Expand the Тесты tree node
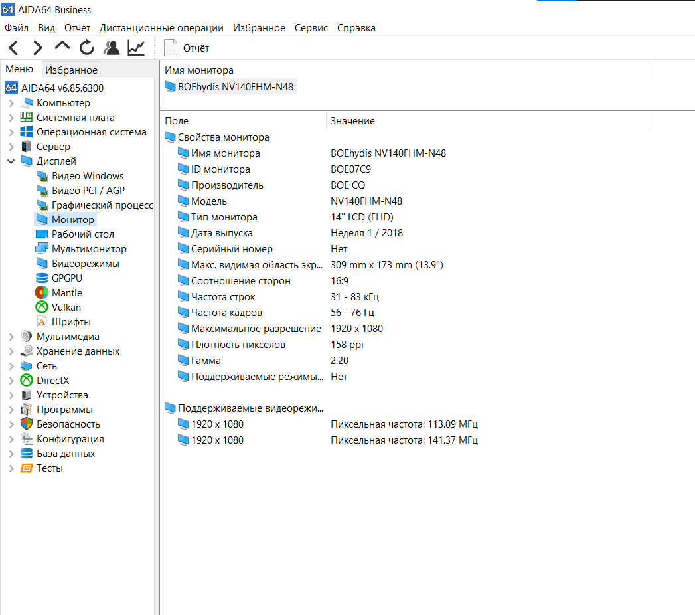The image size is (695, 615). (11, 468)
